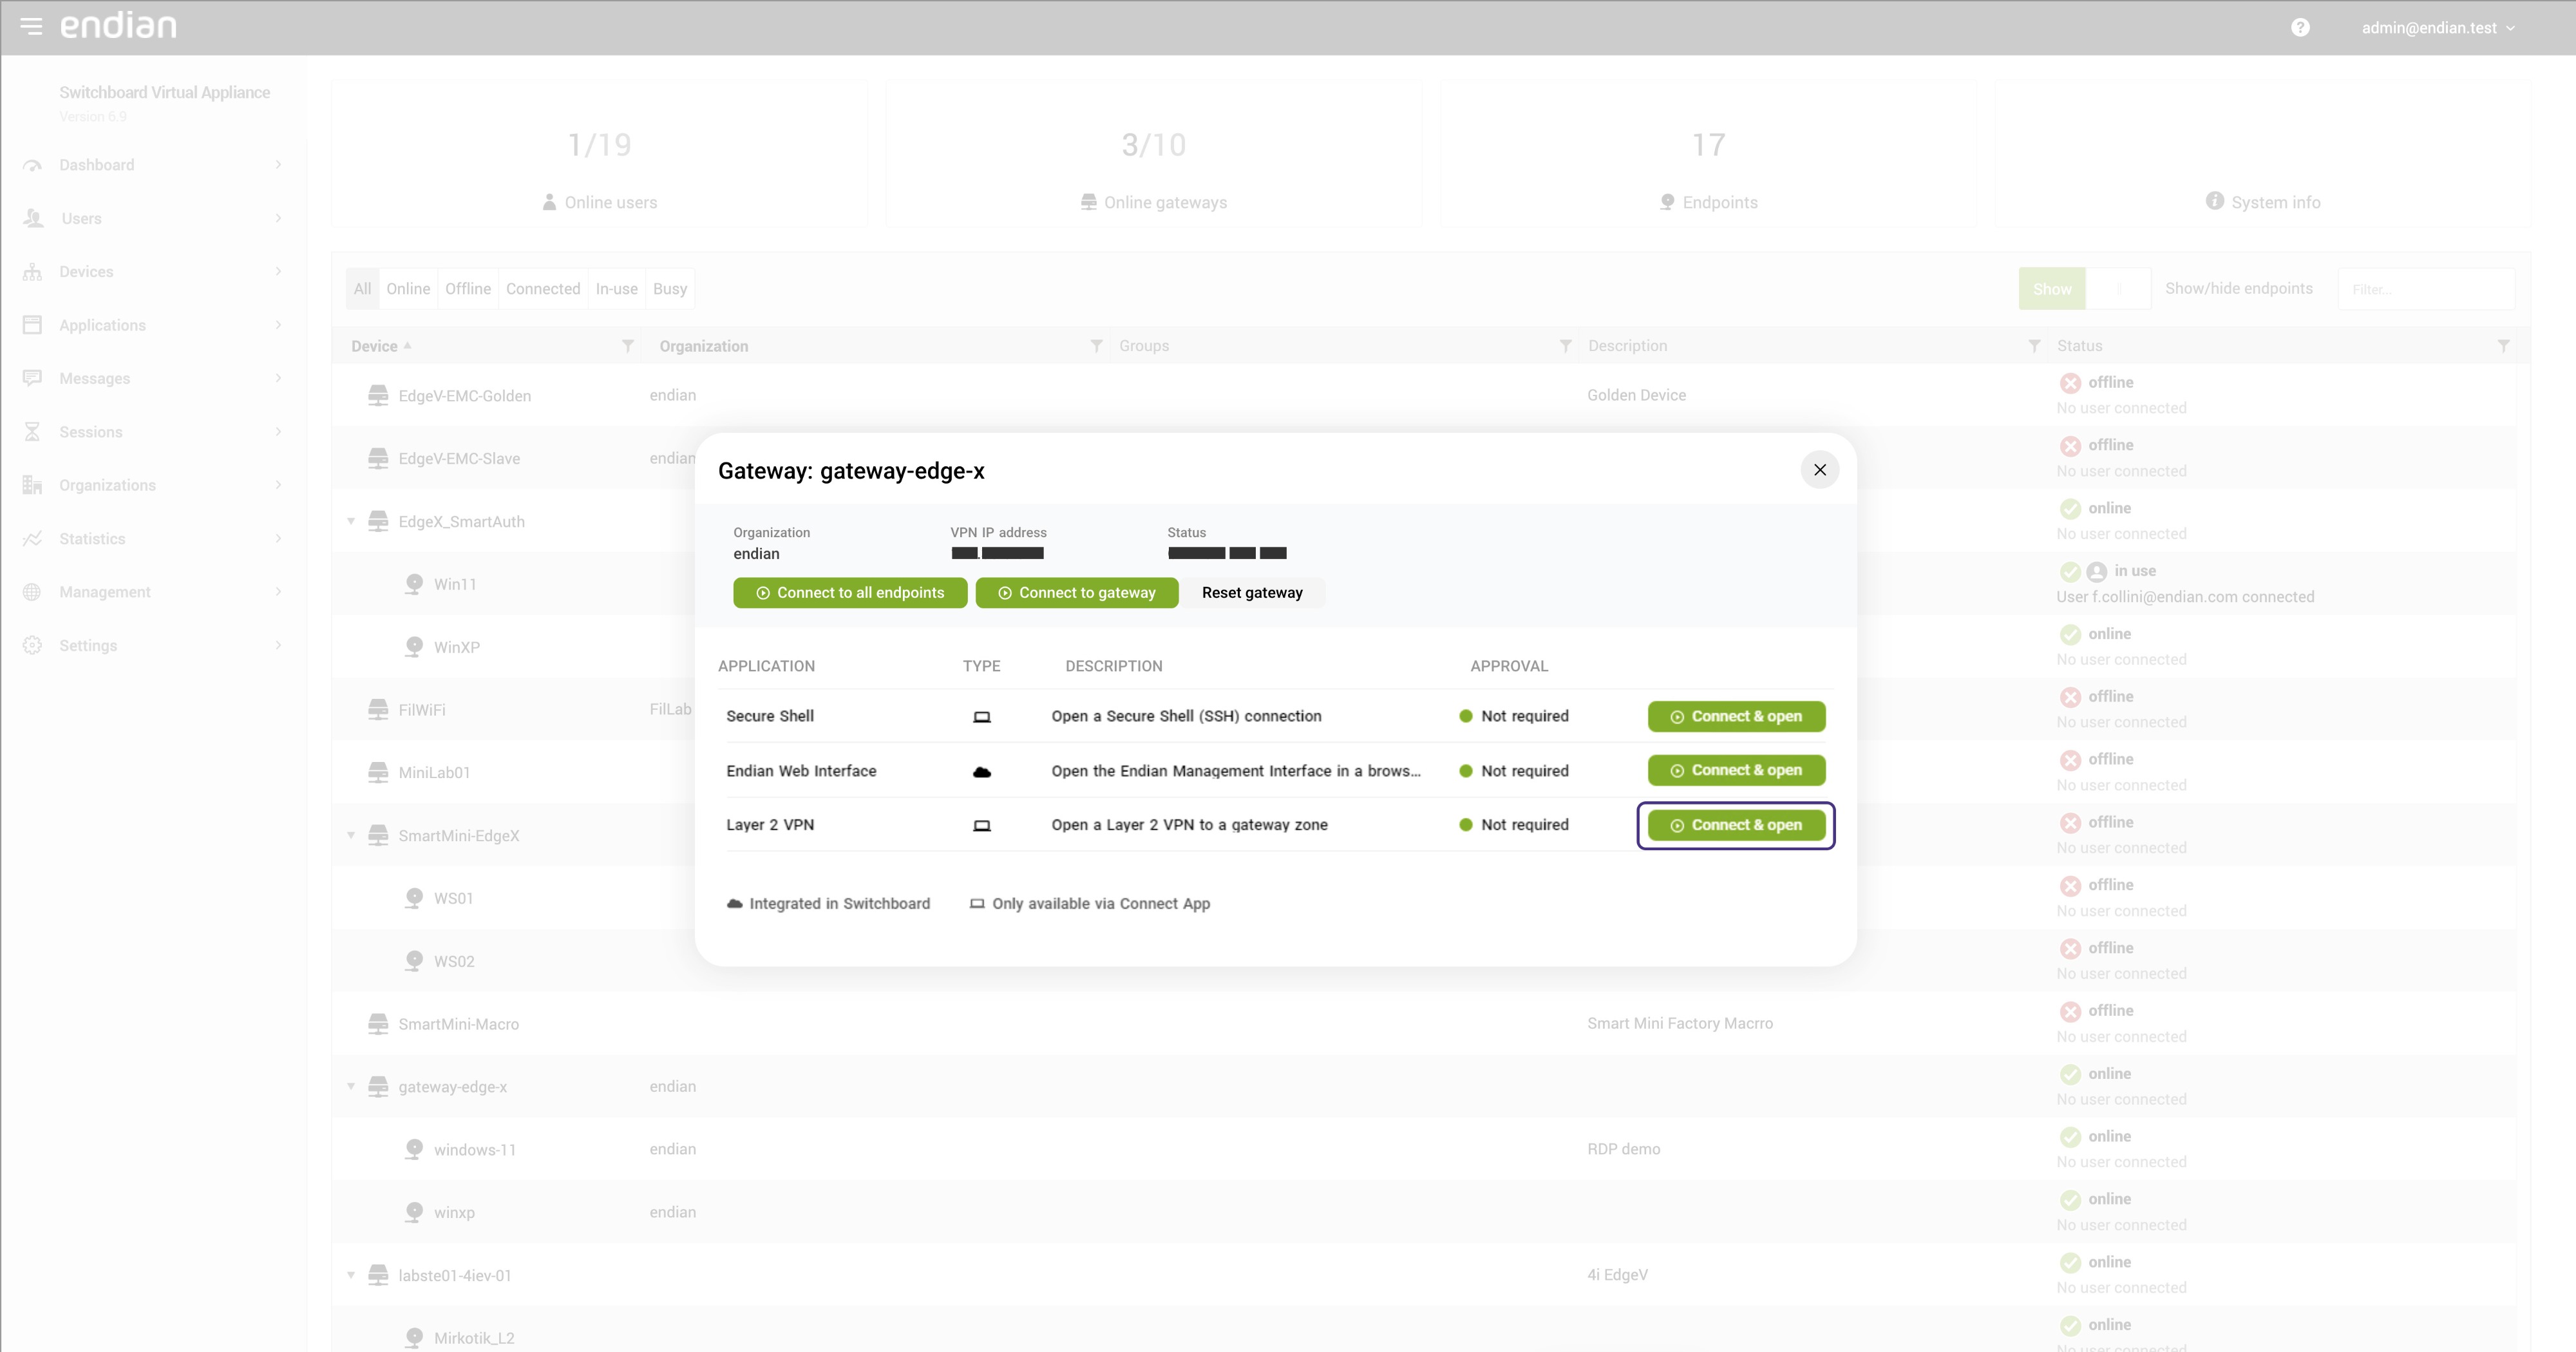Click the Online gateways card

click(x=1153, y=154)
